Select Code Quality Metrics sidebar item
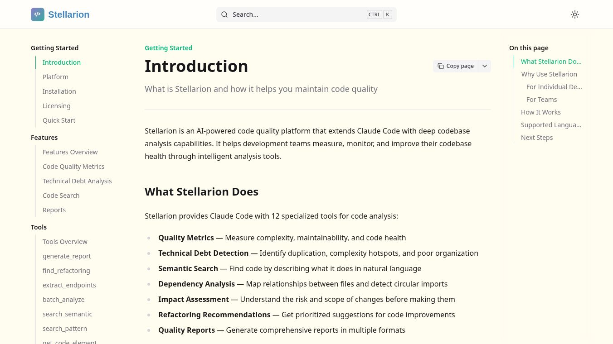The image size is (613, 344). [73, 167]
